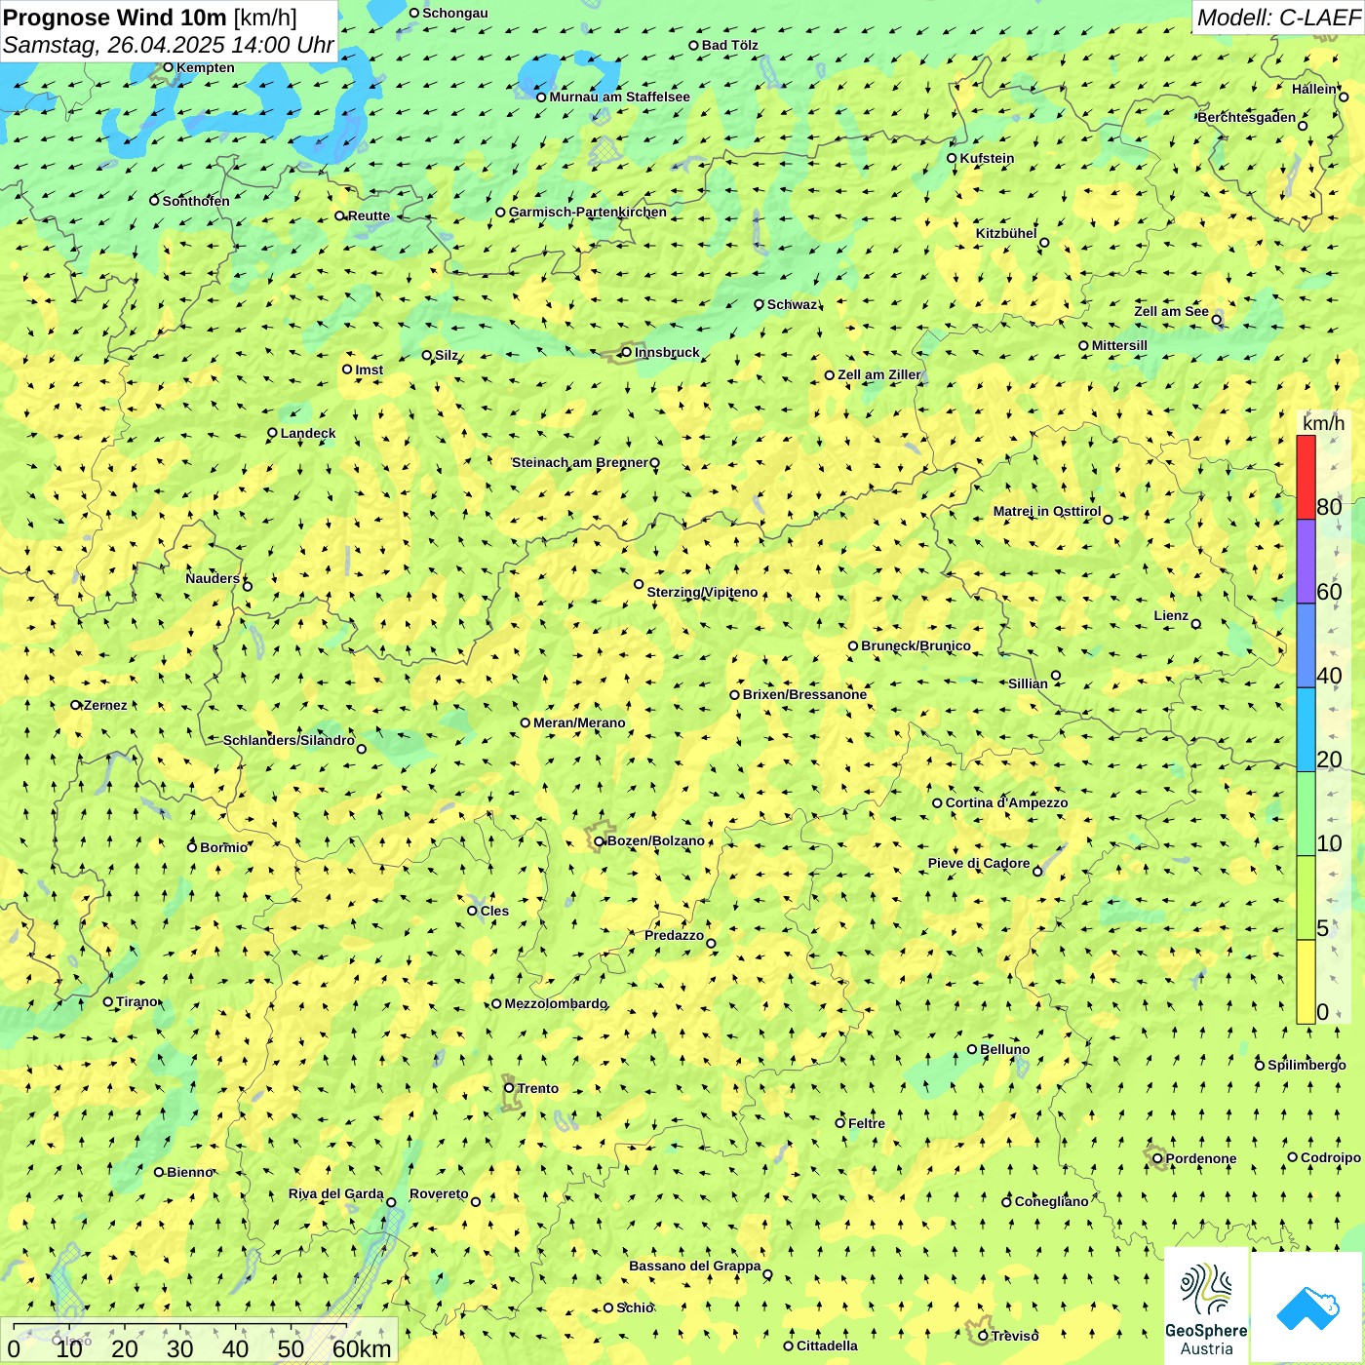Click the Zell am See label

1171,311
